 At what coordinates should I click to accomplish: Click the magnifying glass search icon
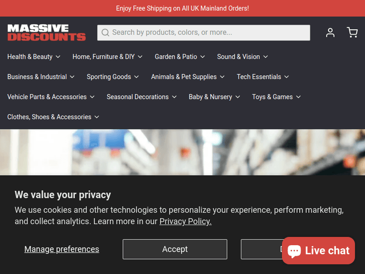(x=105, y=33)
